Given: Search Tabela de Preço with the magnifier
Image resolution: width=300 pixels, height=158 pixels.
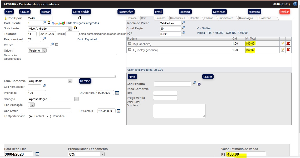Looking at the screenshot, I should [x=184, y=23].
